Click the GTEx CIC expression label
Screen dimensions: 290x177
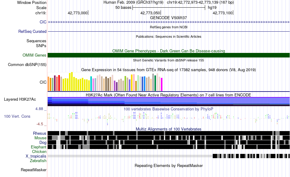pos(43,82)
